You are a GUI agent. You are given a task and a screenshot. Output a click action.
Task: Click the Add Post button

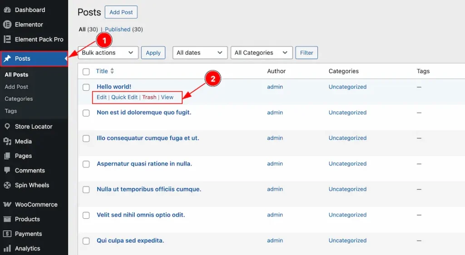click(x=121, y=12)
